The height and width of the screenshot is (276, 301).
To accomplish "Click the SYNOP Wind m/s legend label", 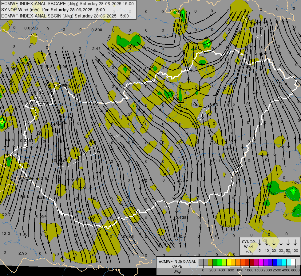I will [248, 247].
